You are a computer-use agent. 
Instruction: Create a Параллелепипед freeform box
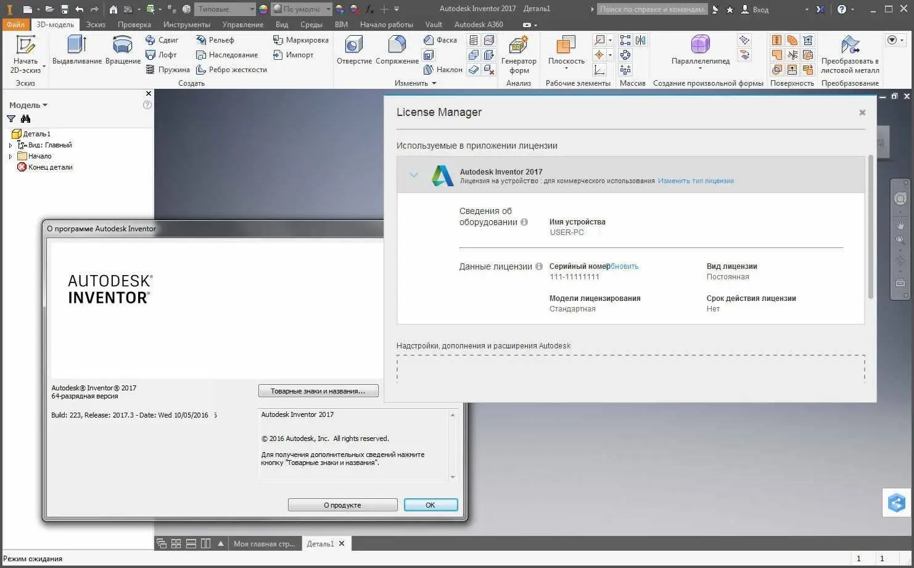point(701,49)
